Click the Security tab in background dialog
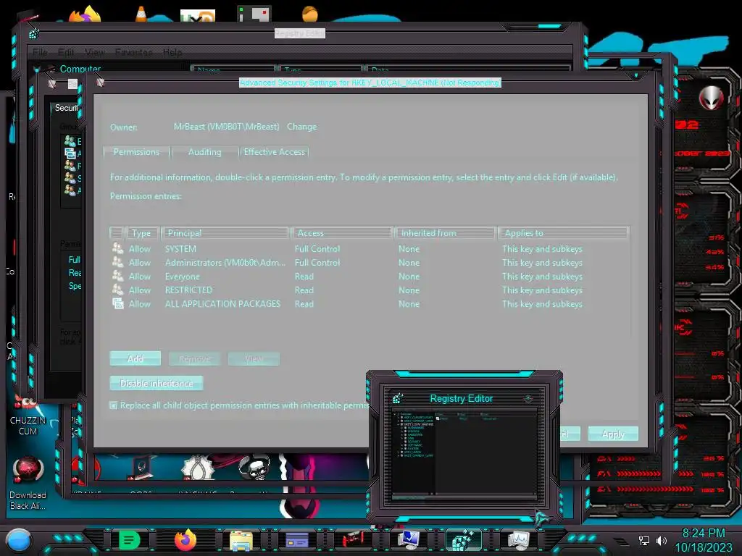742x556 pixels. point(66,108)
